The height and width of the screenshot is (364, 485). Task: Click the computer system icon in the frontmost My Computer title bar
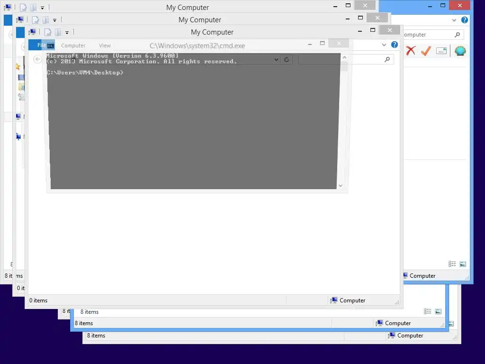[32, 32]
